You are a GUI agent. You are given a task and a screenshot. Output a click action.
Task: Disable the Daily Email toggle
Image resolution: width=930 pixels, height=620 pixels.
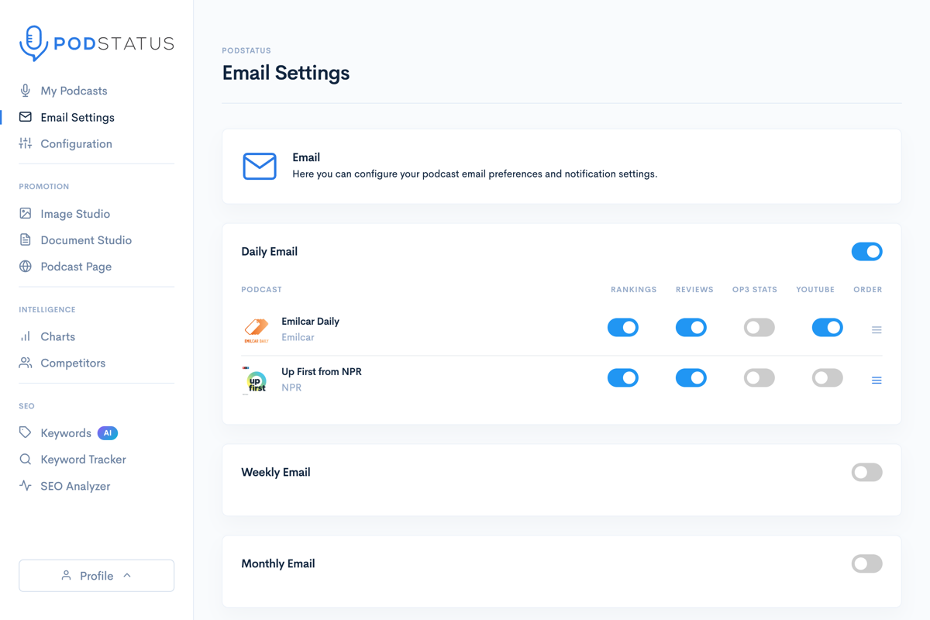click(x=866, y=251)
